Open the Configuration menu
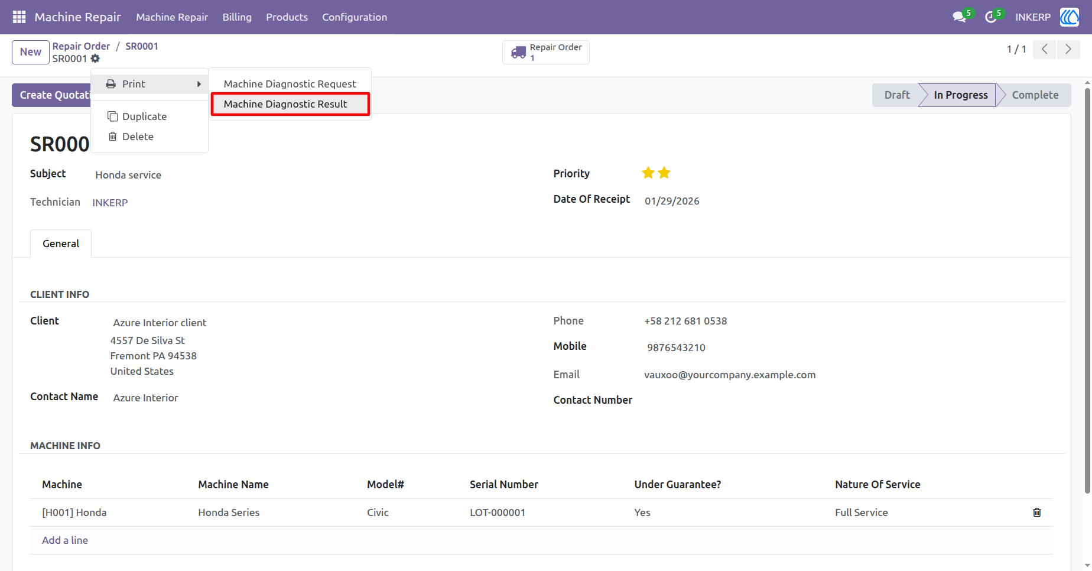This screenshot has height=571, width=1092. pyautogui.click(x=355, y=17)
